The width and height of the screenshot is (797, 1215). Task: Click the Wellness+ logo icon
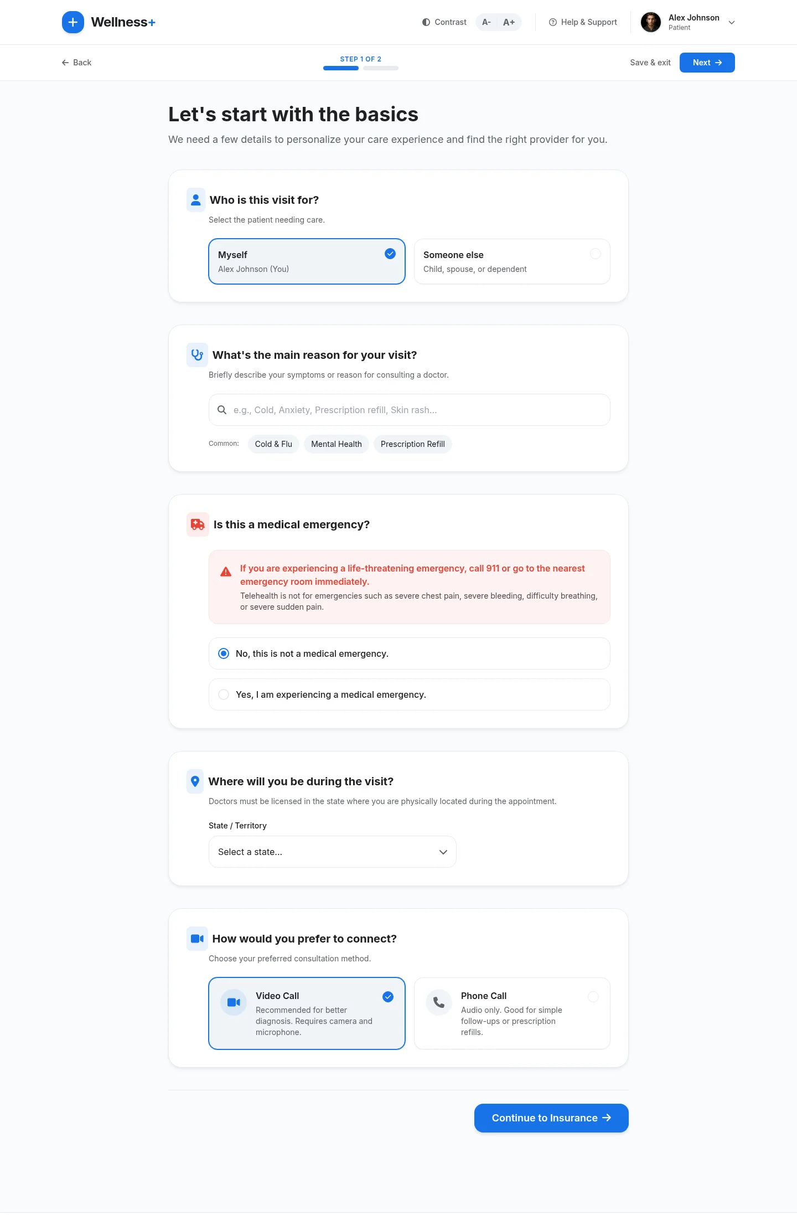(73, 22)
